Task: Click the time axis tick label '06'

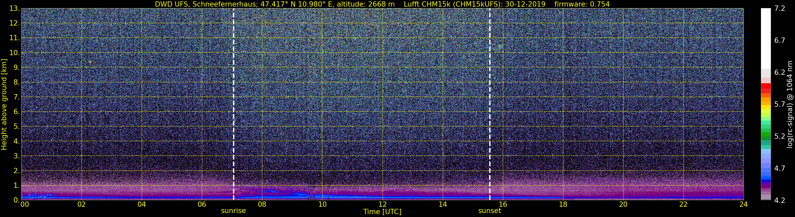Action: (x=202, y=205)
